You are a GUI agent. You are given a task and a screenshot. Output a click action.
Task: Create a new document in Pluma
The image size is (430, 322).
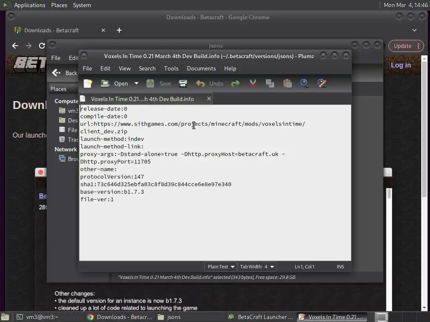tap(88, 83)
